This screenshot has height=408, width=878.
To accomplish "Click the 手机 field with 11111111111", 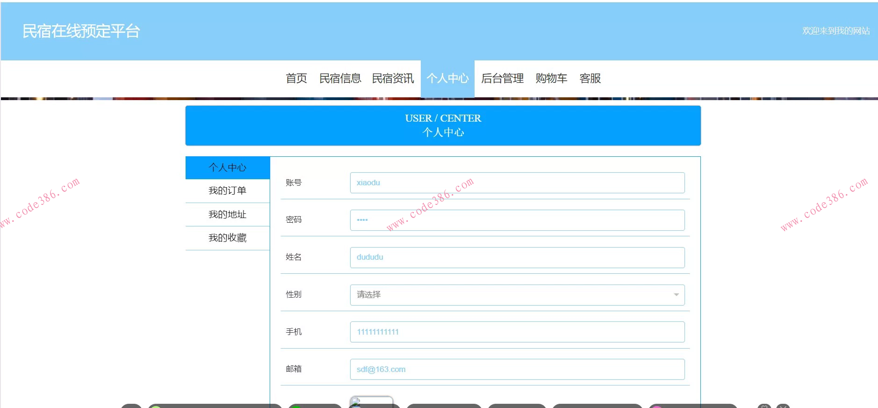I will tap(517, 332).
